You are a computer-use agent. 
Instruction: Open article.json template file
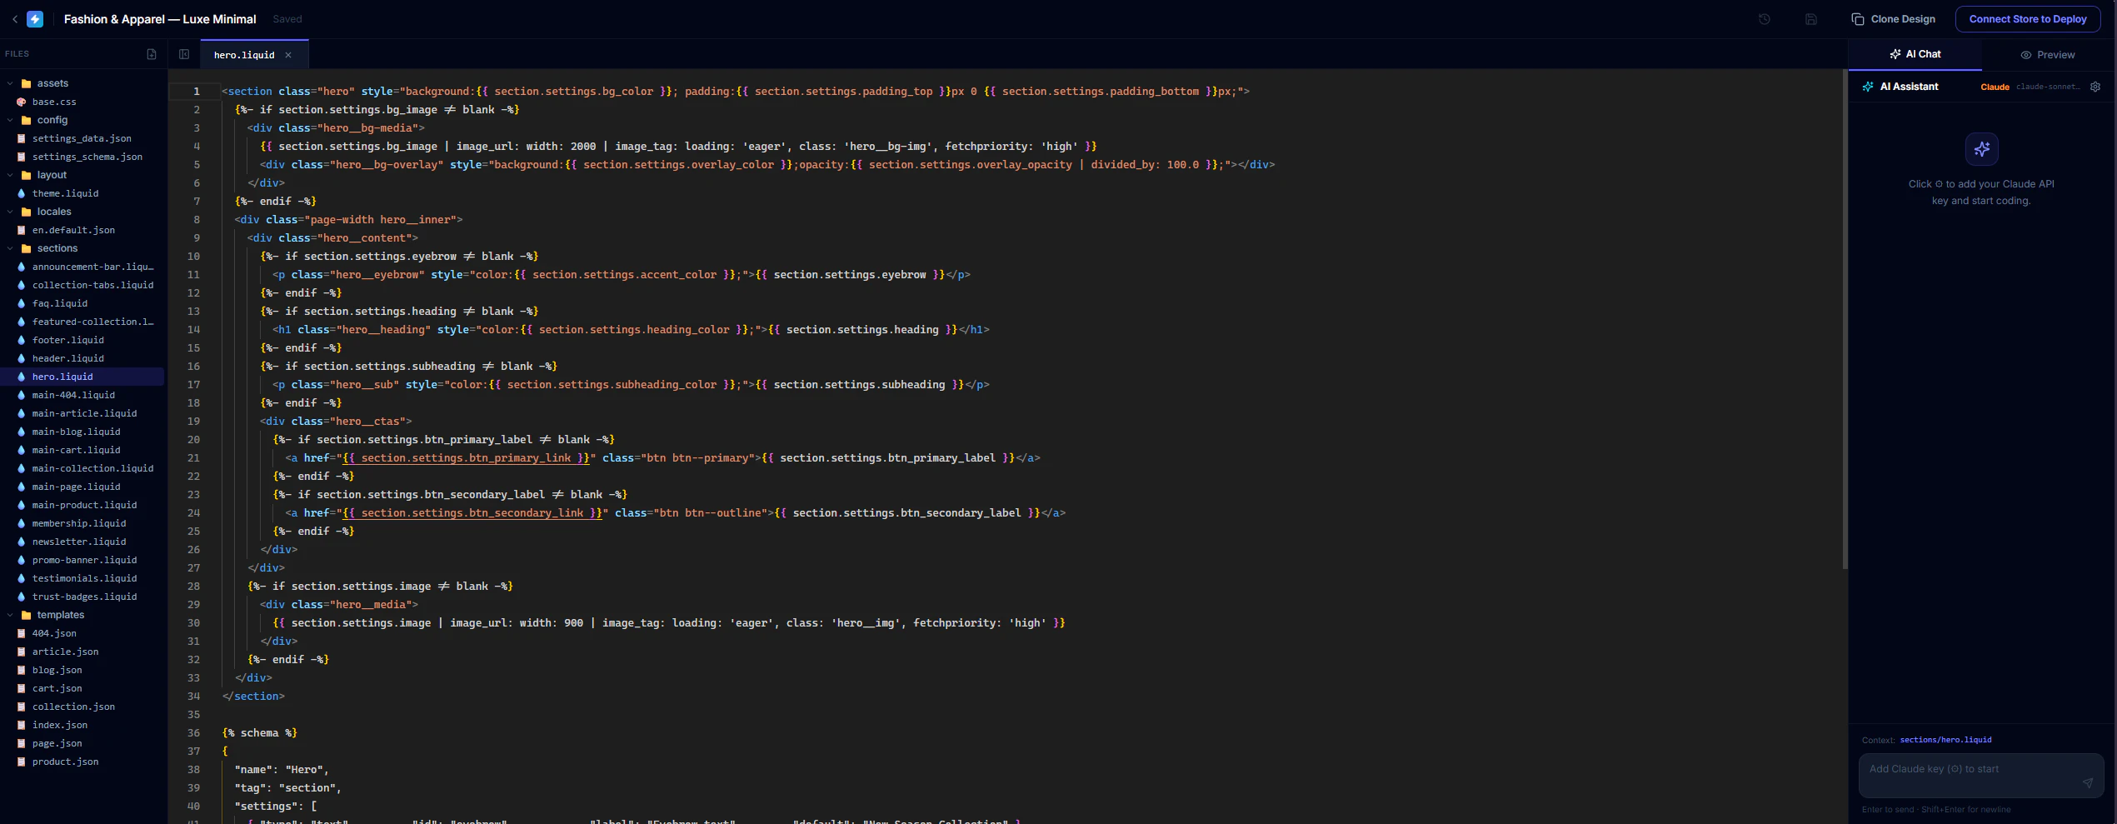82,652
